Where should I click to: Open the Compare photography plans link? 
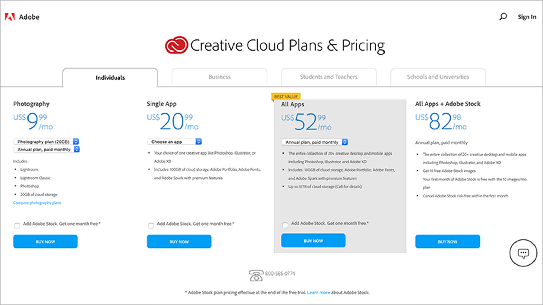click(37, 203)
